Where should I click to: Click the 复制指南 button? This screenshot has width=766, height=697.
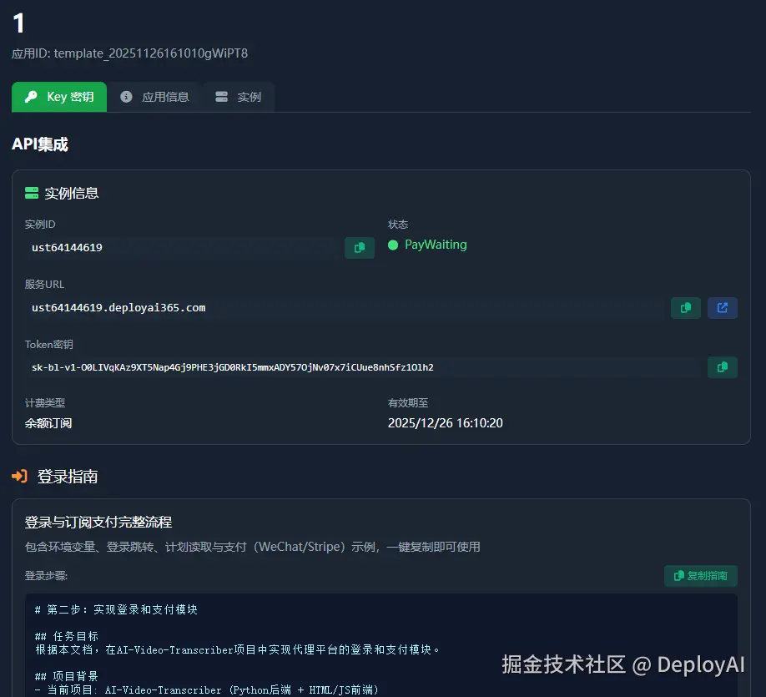701,575
